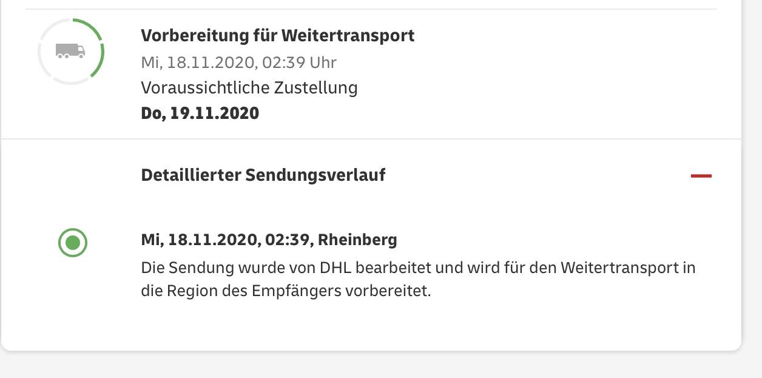Collapse shipment history with the red minus
This screenshot has height=378, width=762.
tap(701, 176)
